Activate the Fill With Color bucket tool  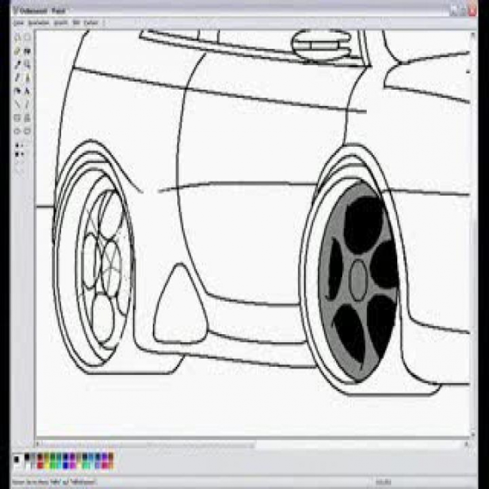pos(28,51)
